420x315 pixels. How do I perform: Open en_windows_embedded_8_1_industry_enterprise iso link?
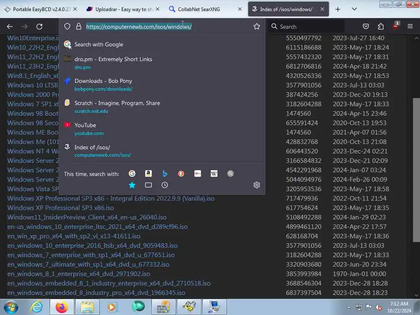pyautogui.click(x=109, y=283)
